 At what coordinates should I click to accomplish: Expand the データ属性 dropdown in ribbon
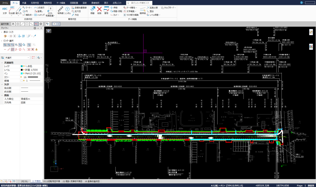(x=130, y=8)
